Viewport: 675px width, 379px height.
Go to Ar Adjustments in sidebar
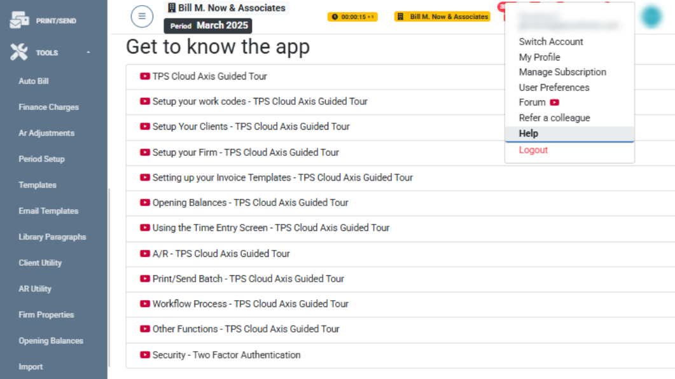click(x=46, y=133)
